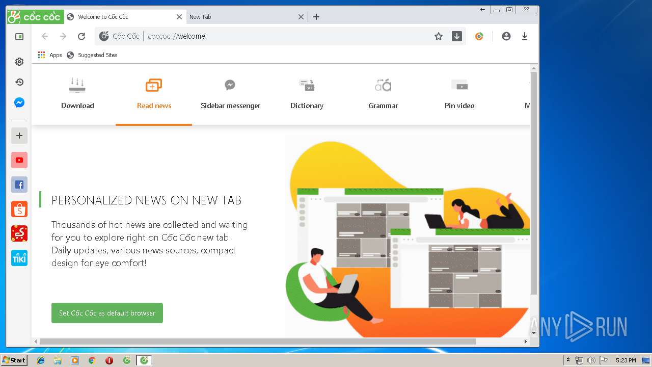The image size is (652, 367).
Task: Open the Windows Start menu
Action: pos(14,360)
